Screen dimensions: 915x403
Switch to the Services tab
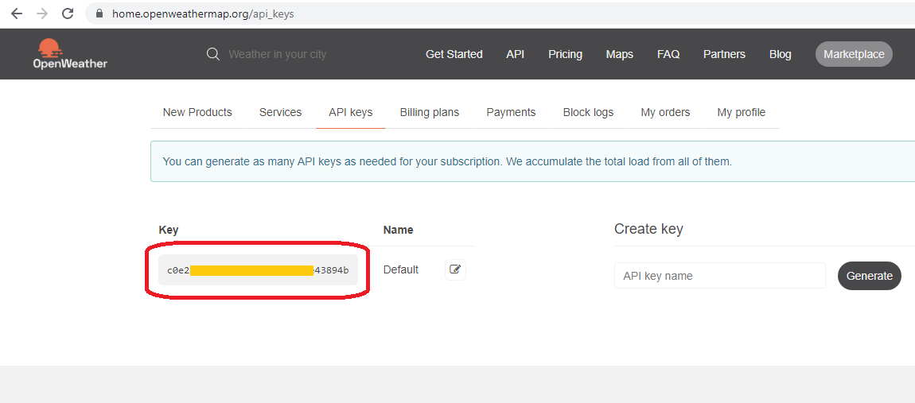[280, 112]
